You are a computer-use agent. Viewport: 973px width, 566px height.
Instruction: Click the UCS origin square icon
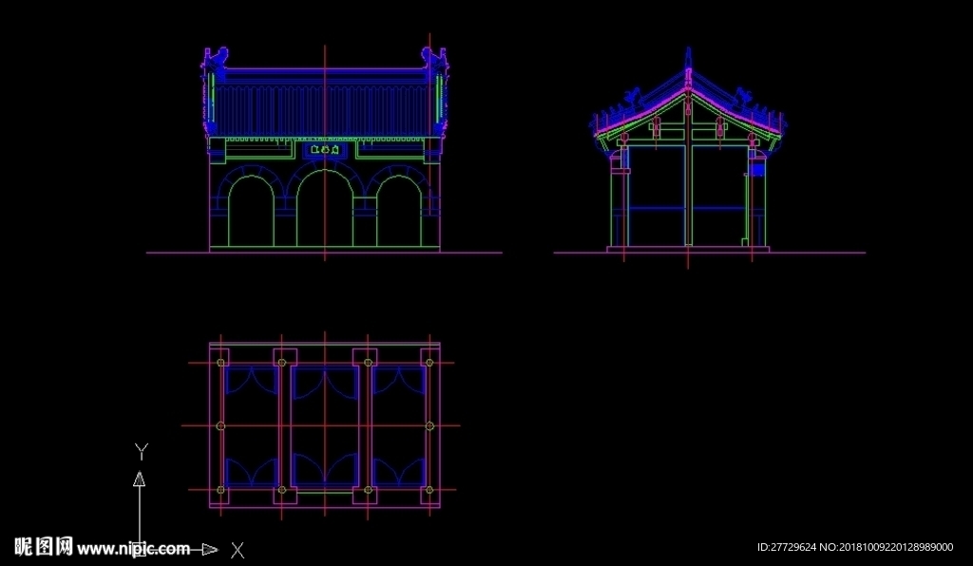140,549
